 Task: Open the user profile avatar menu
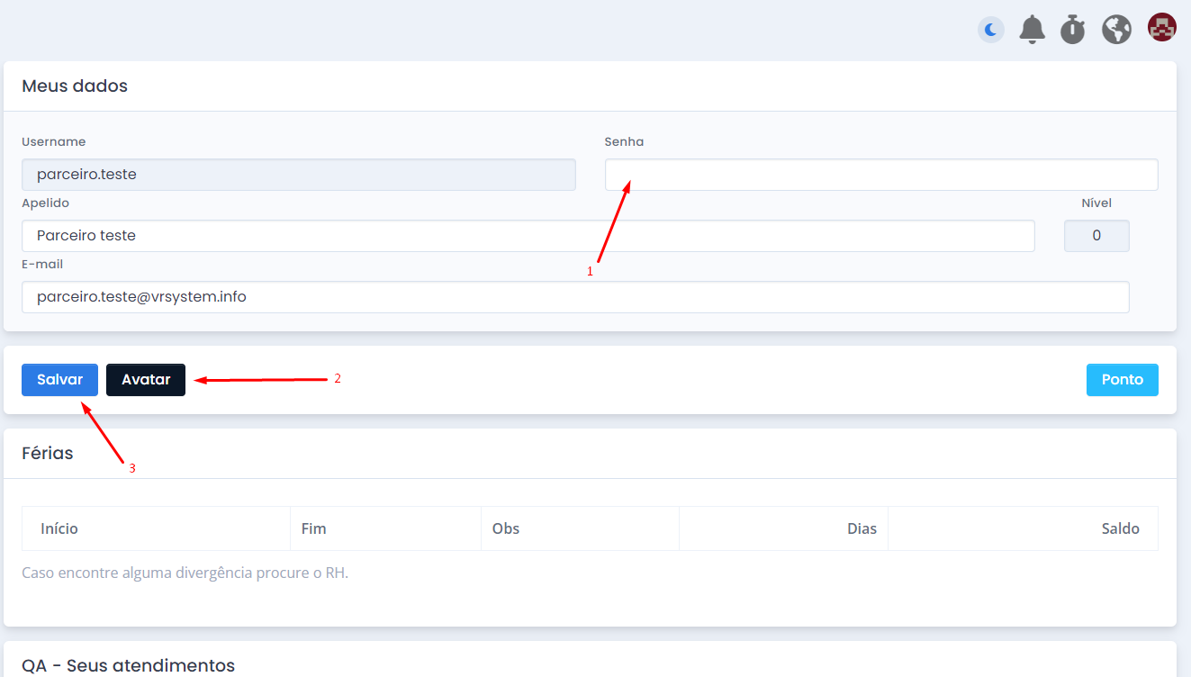[x=1161, y=28]
